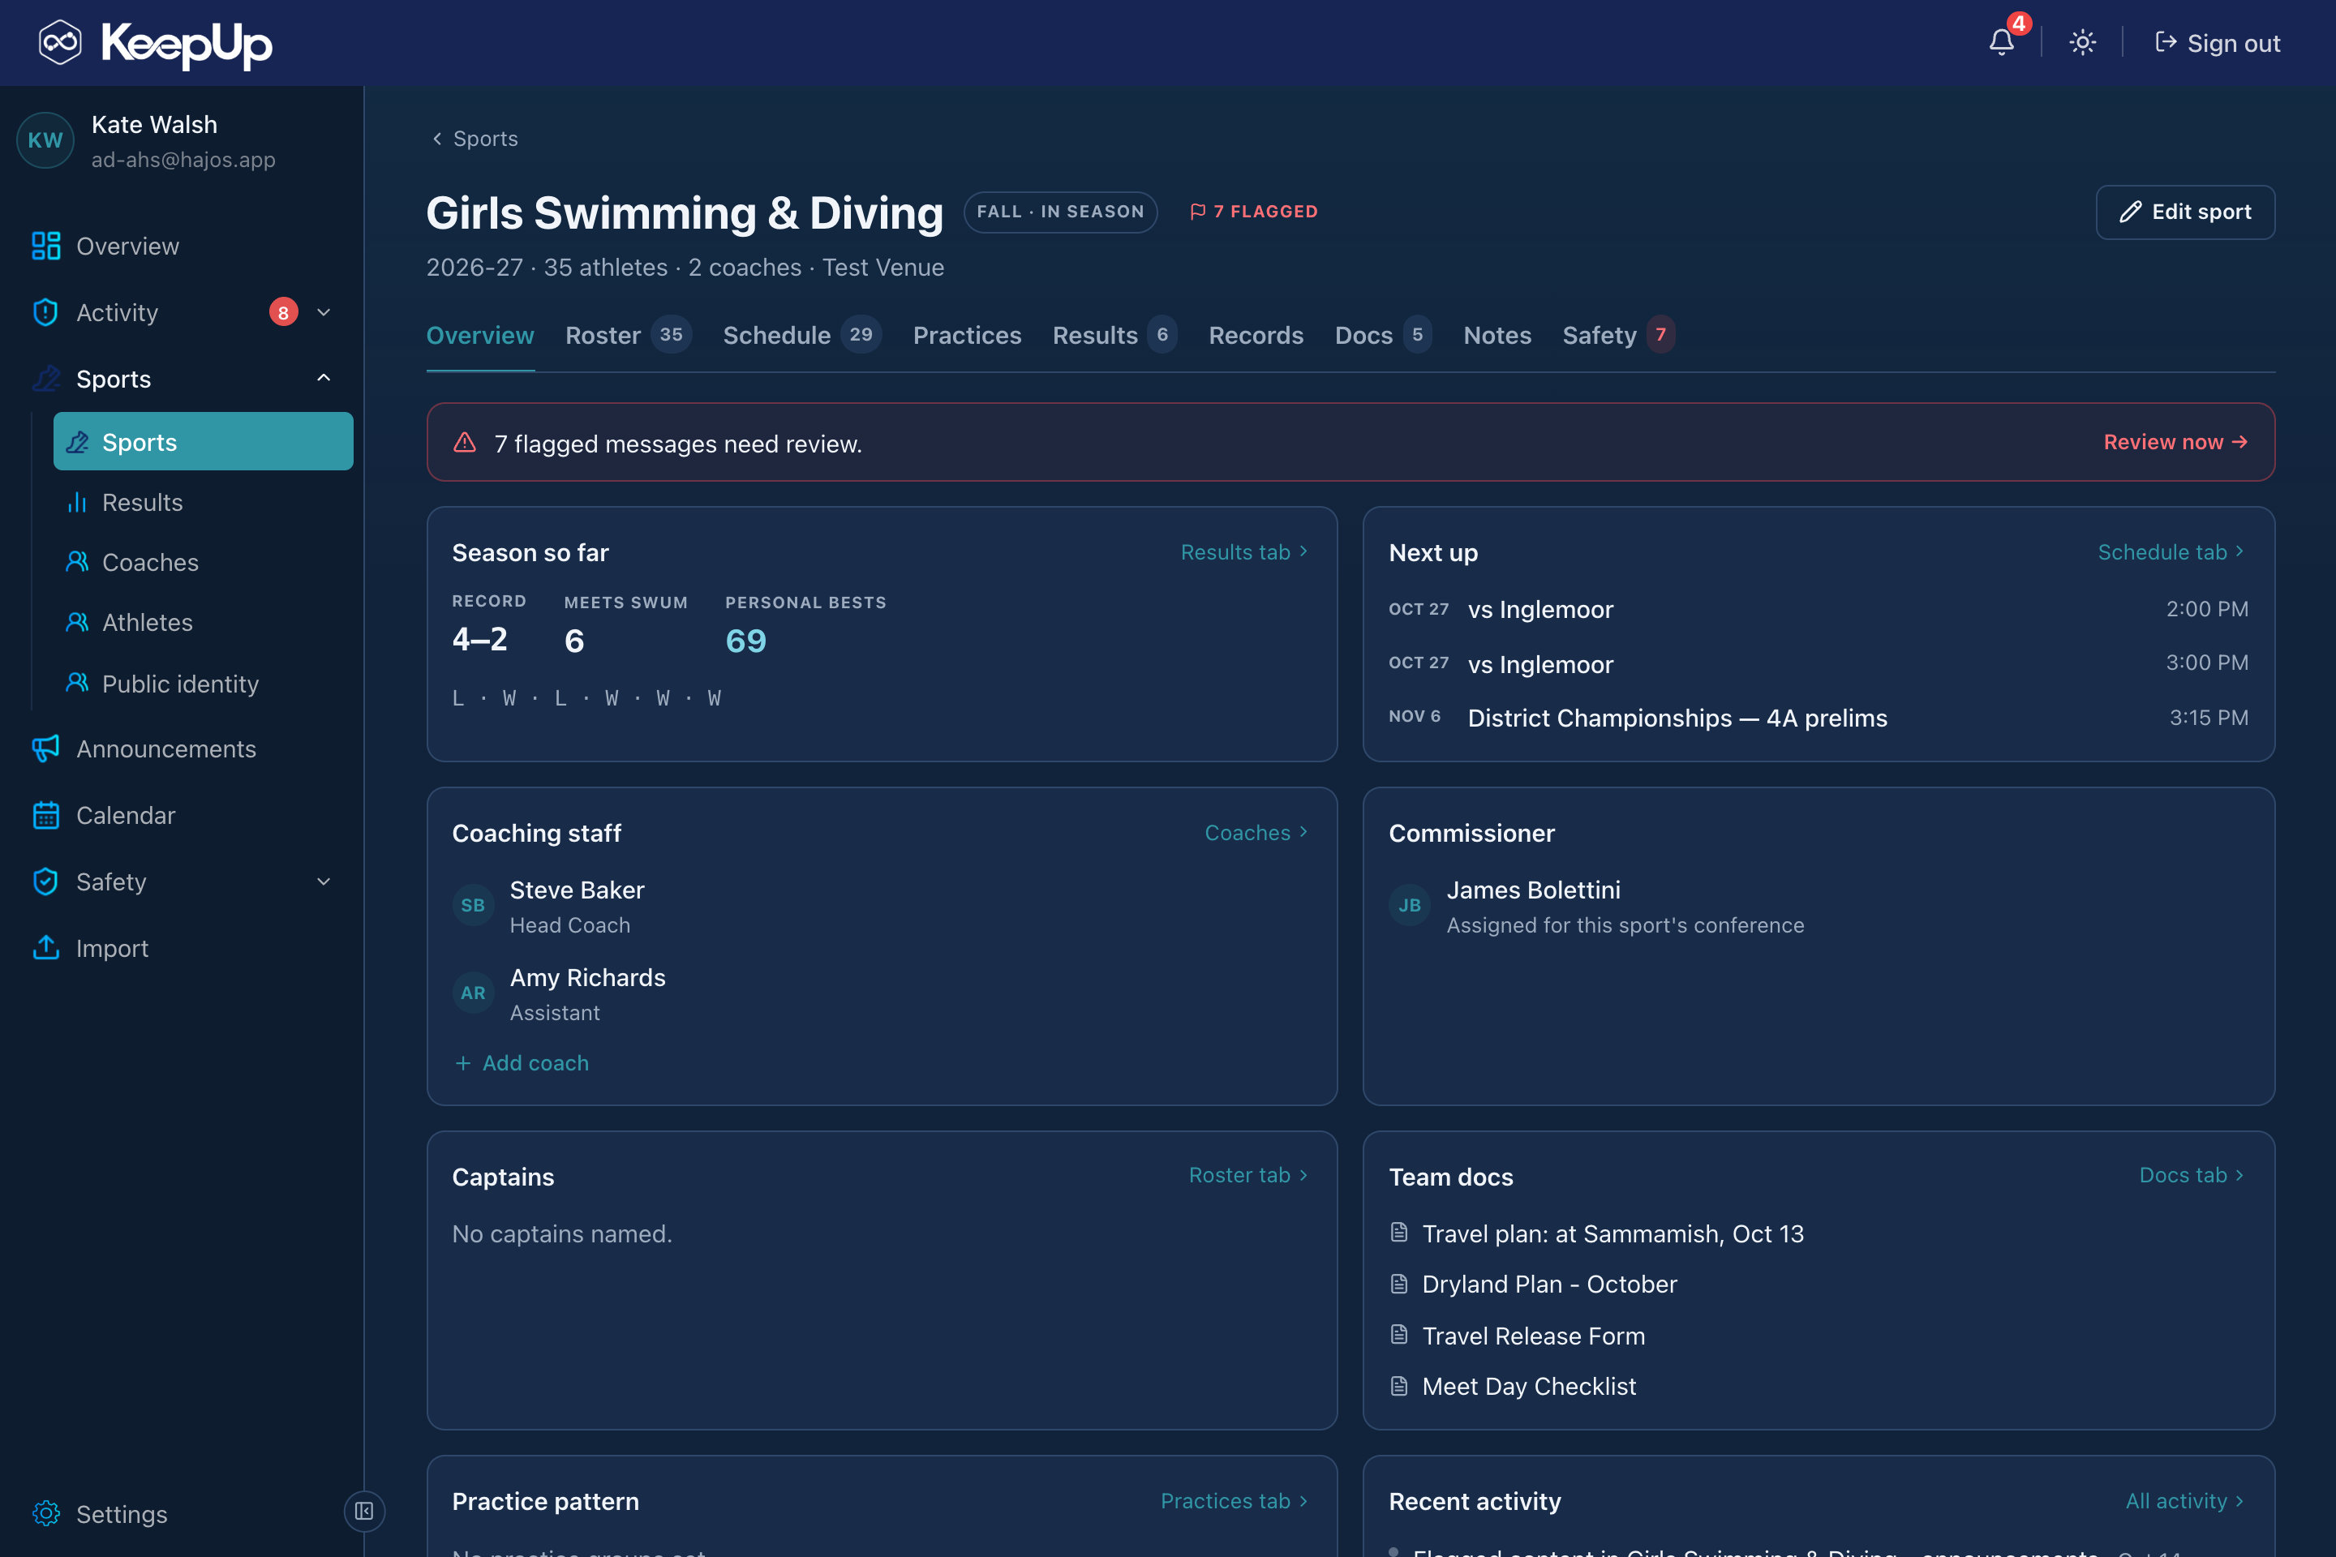2336x1557 pixels.
Task: Open Schedule tab link in Next up
Action: coord(2171,552)
